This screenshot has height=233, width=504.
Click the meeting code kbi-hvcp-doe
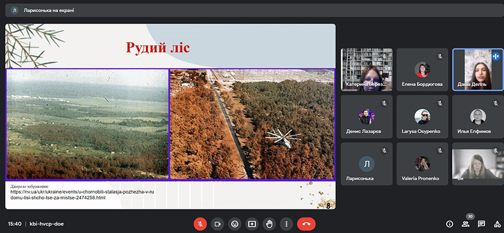pyautogui.click(x=46, y=224)
